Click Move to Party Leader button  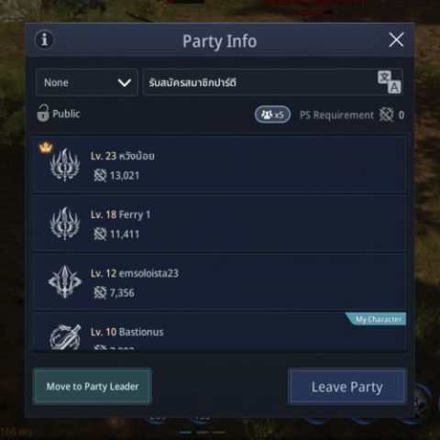click(93, 387)
